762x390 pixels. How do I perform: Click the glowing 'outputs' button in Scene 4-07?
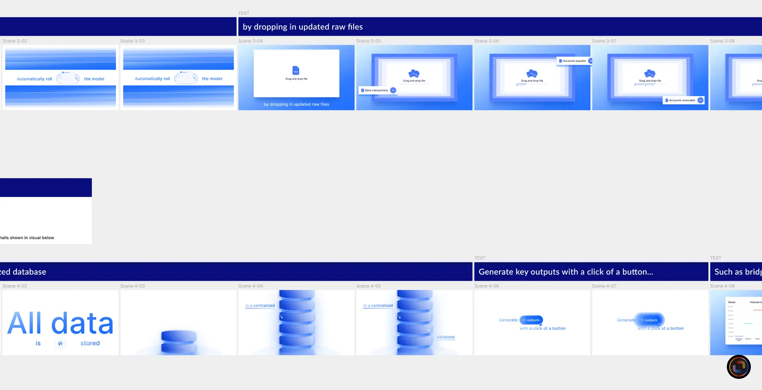coord(649,320)
